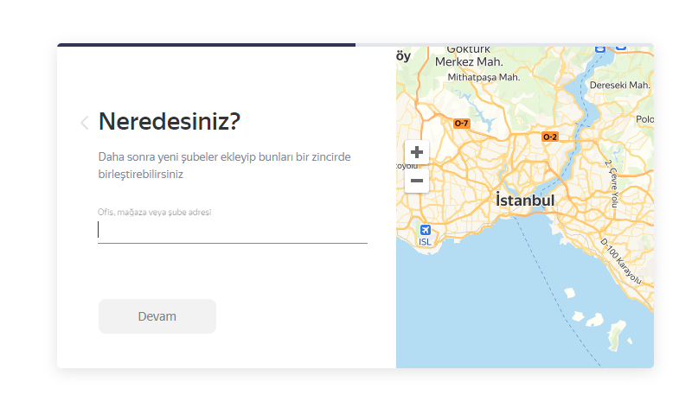Click the 'Ofis, mağaza veya şube adresi' label
Screen dimensions: 679x395
click(x=155, y=212)
